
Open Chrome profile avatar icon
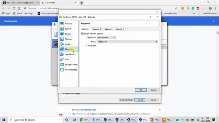(x=210, y=8)
